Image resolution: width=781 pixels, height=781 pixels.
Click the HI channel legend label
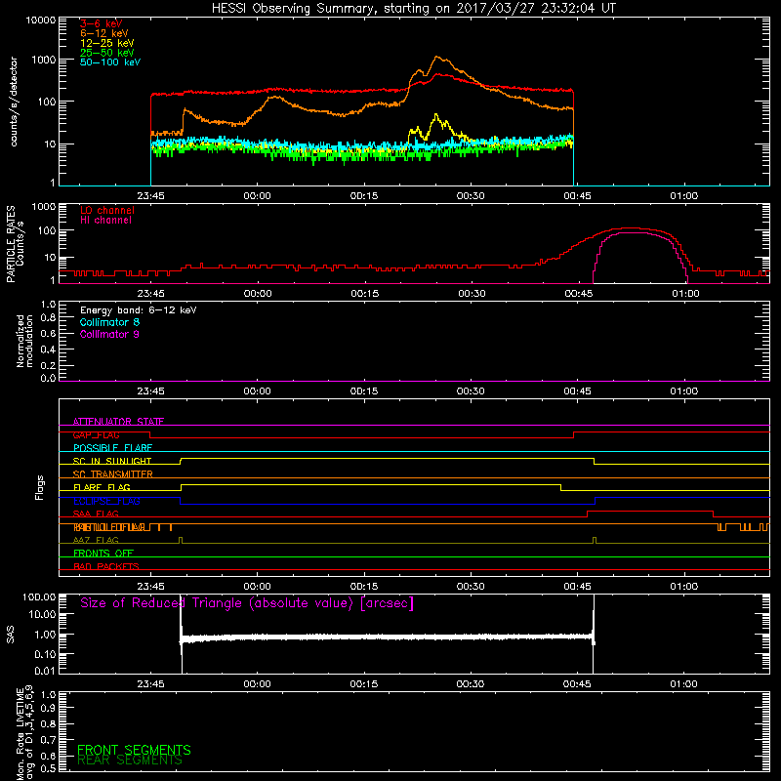105,221
